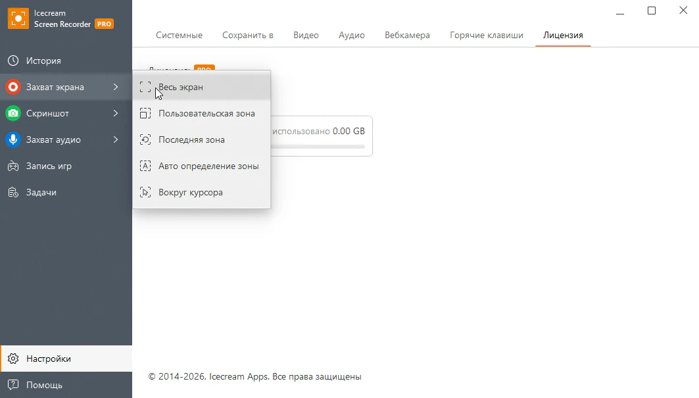Pick Последняя зона in the flyout menu
699x398 pixels.
click(x=191, y=139)
